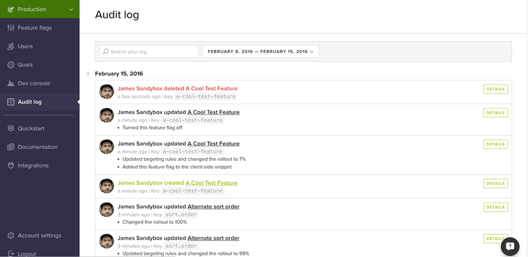Open the February 8–15 date range dropdown
This screenshot has width=528, height=257.
pyautogui.click(x=260, y=52)
